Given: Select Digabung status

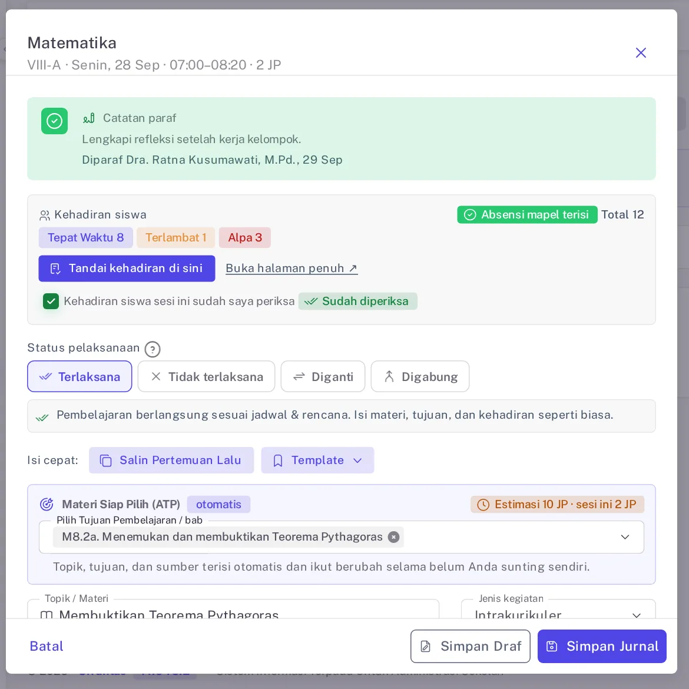Looking at the screenshot, I should click(420, 376).
